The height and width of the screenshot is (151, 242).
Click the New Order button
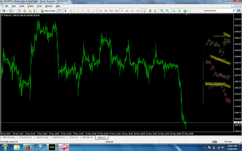point(48,11)
